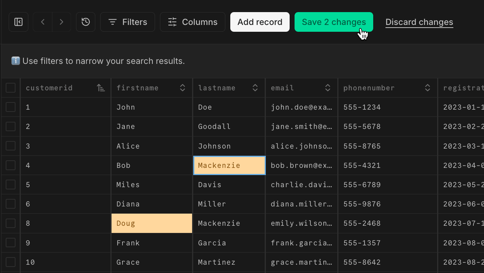The width and height of the screenshot is (484, 273).
Task: Check the row for customer 1
Action: coord(11,107)
